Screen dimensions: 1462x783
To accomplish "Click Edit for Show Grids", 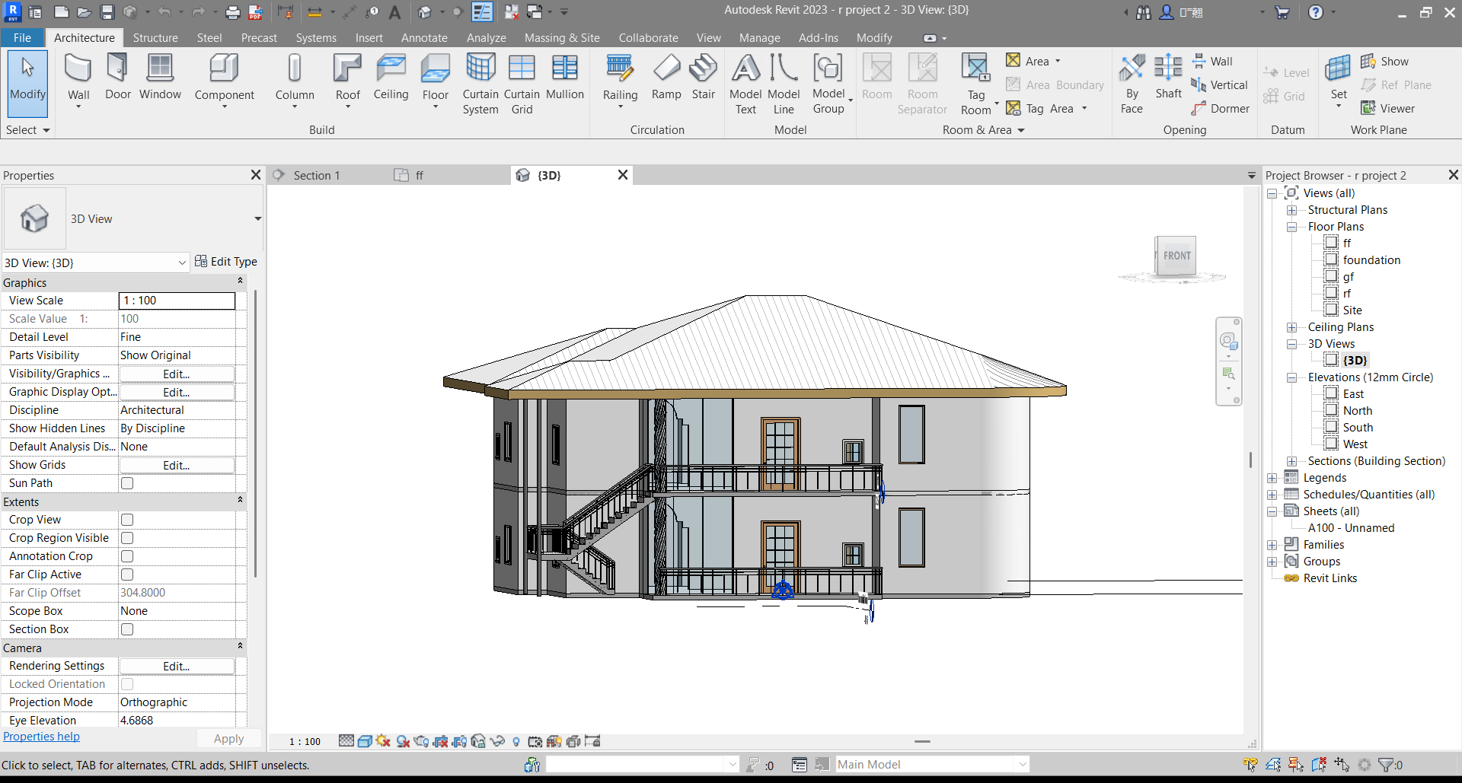I will (x=177, y=465).
